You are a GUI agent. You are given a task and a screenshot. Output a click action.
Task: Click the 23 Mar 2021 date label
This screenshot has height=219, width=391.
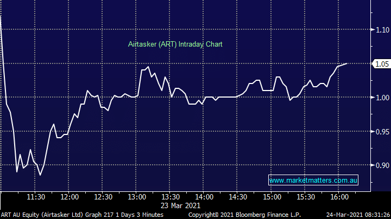click(180, 205)
